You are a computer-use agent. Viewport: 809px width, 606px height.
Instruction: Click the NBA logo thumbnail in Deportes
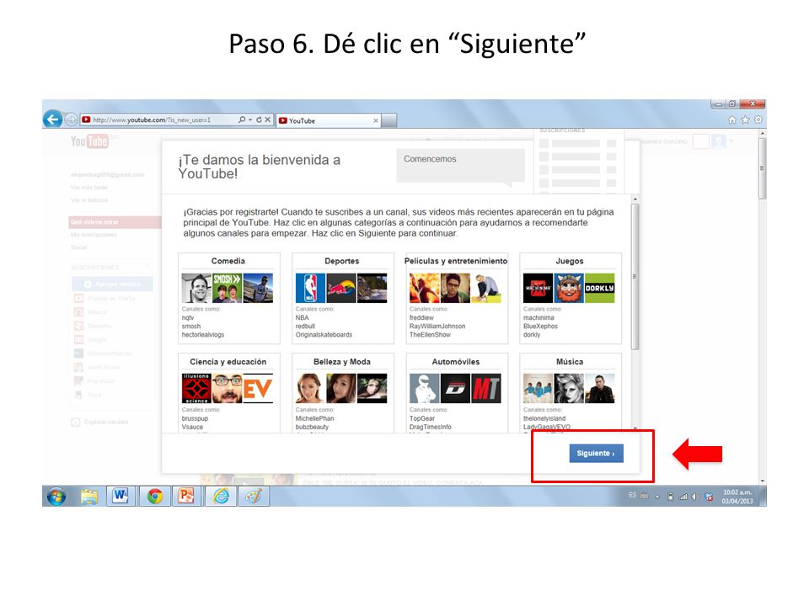[311, 288]
